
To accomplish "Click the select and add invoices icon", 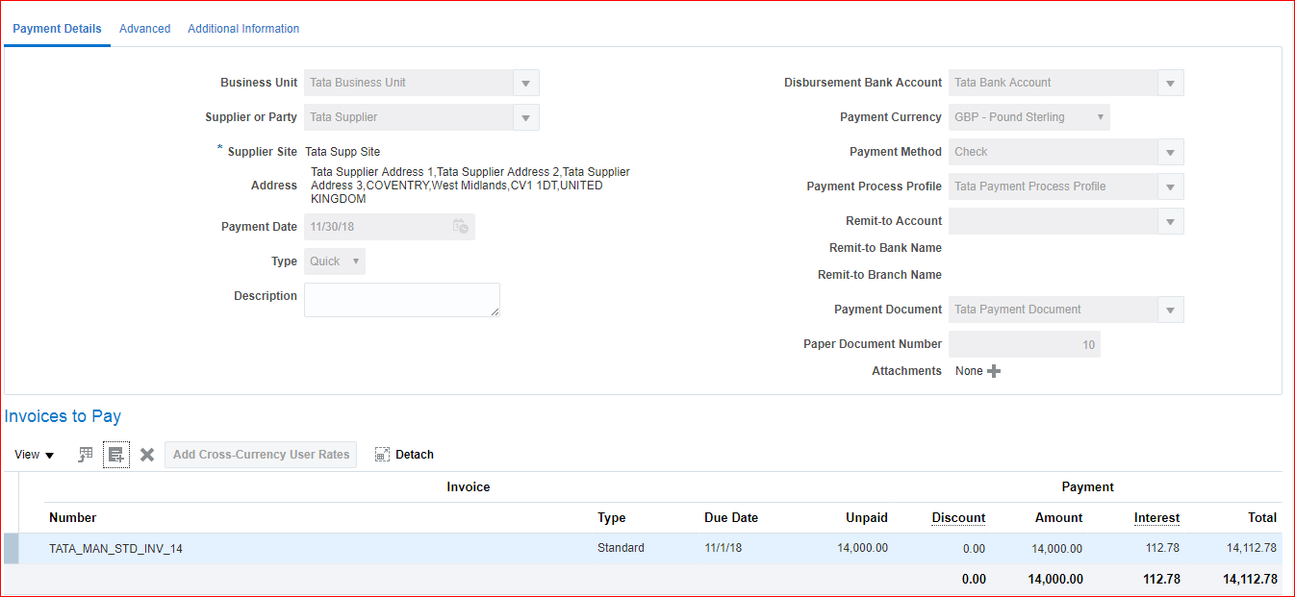I will [x=86, y=455].
